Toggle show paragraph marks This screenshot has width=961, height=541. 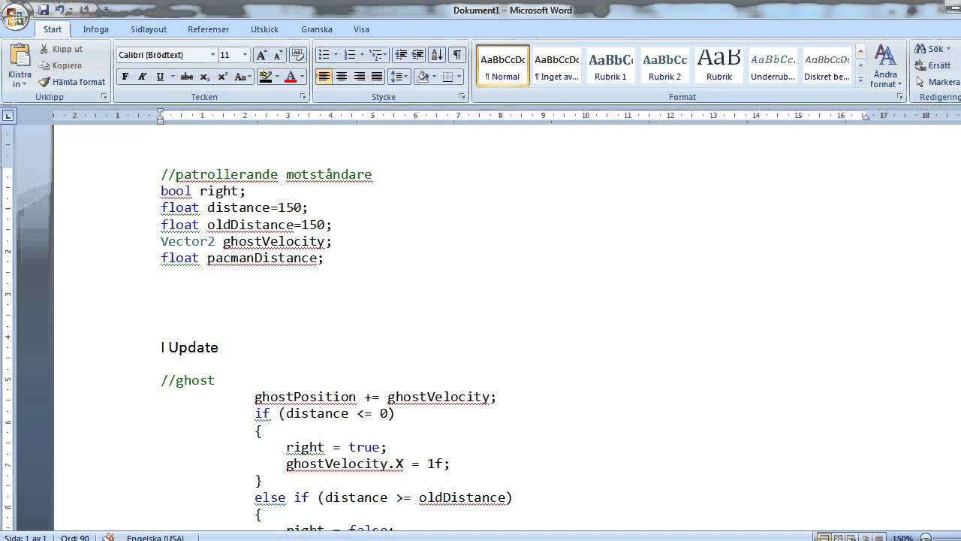coord(457,55)
